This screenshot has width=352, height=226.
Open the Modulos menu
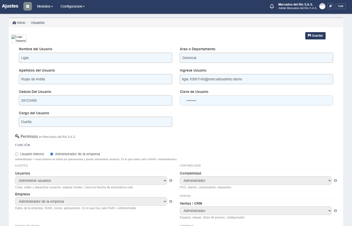(x=45, y=6)
